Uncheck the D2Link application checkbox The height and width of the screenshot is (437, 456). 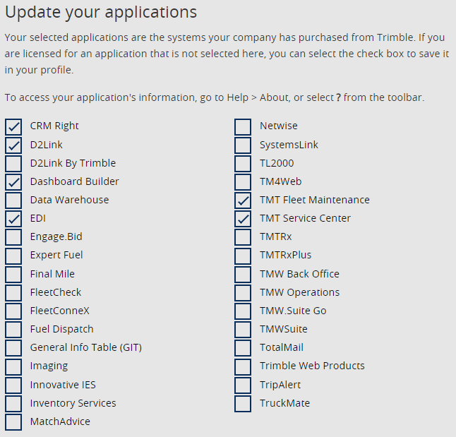13,145
